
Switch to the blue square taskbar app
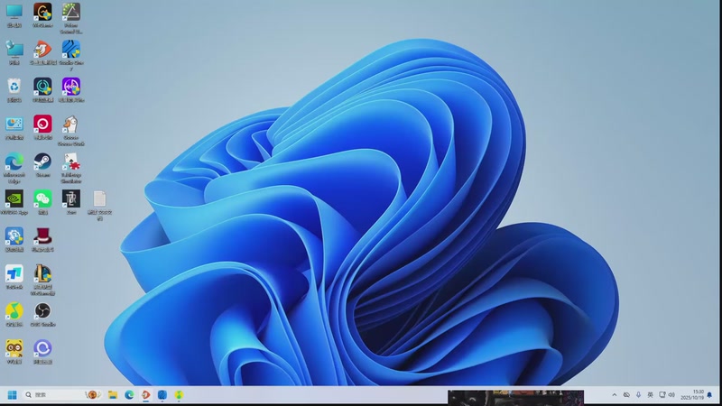(162, 394)
